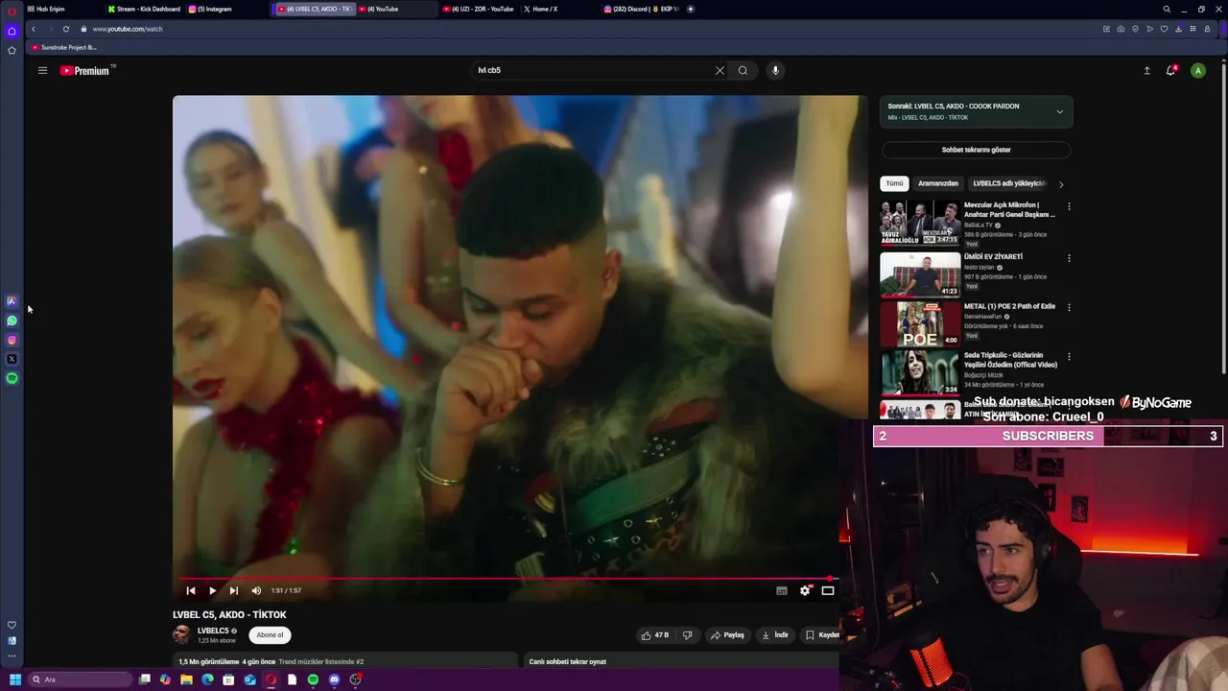Open Discord from Windows taskbar

tap(334, 679)
